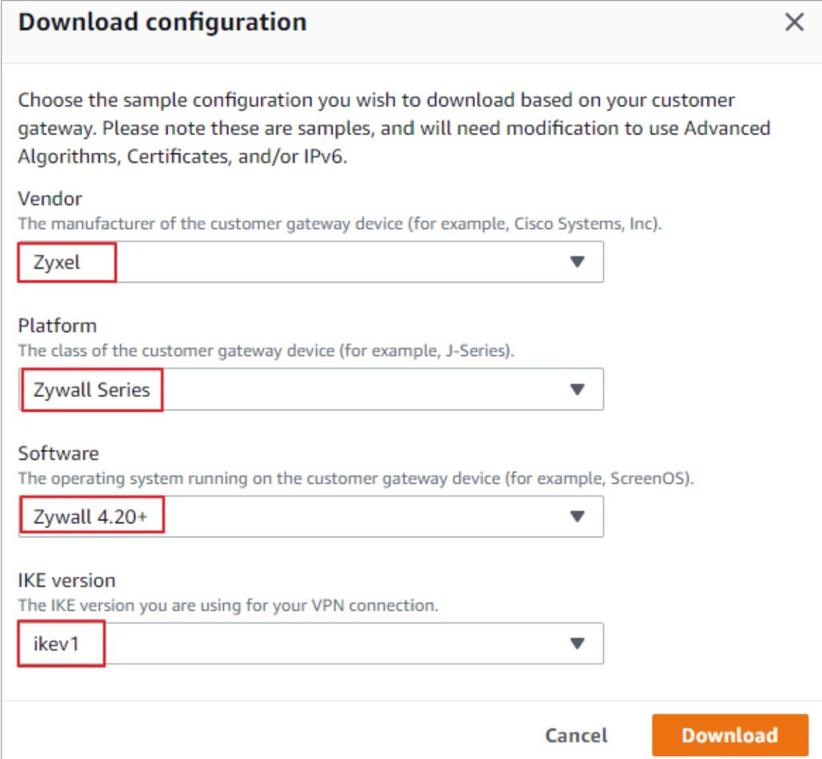Image resolution: width=822 pixels, height=759 pixels.
Task: Click the IKE version field label
Action: (67, 581)
